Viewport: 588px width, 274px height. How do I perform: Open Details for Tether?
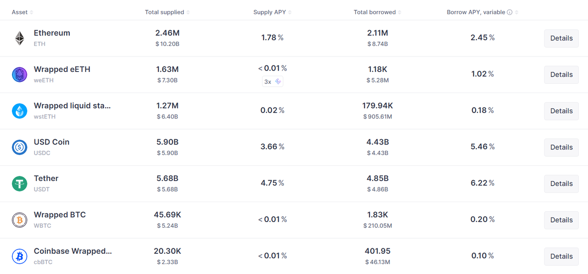click(561, 183)
